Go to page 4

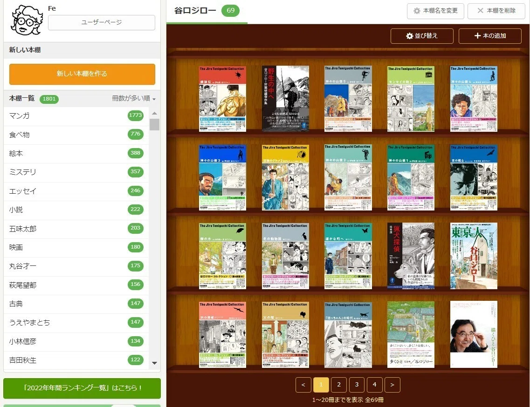(374, 385)
